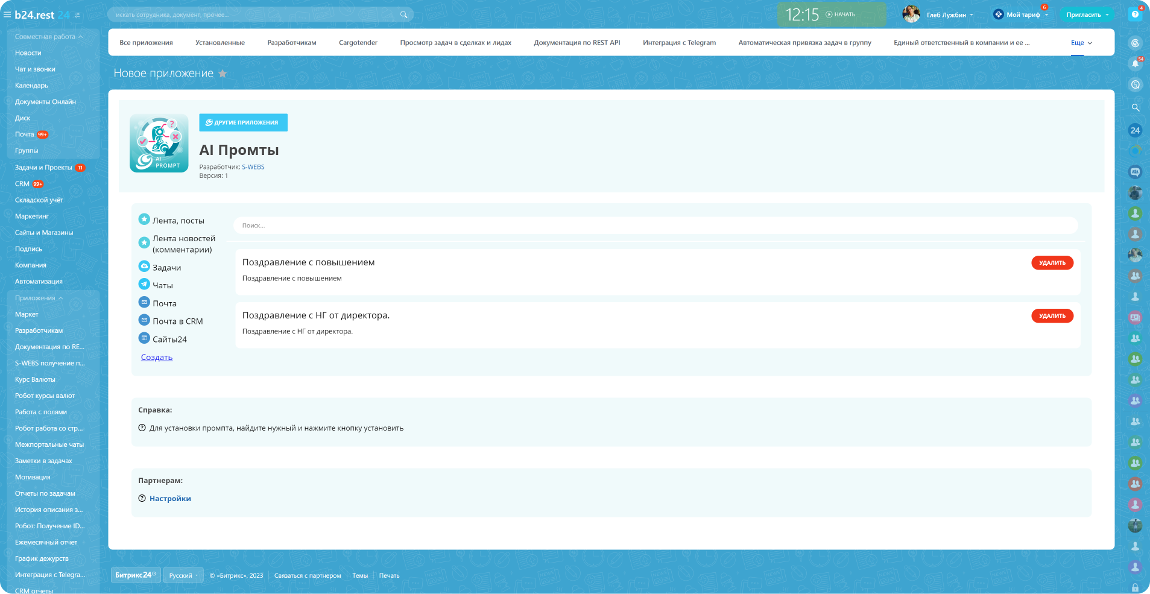Delete the Поздравление с НГ от директора prompt
This screenshot has height=594, width=1150.
click(x=1052, y=316)
